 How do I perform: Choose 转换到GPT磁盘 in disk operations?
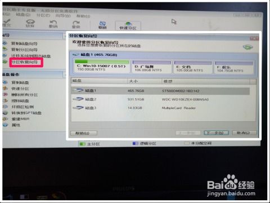tap(26, 113)
